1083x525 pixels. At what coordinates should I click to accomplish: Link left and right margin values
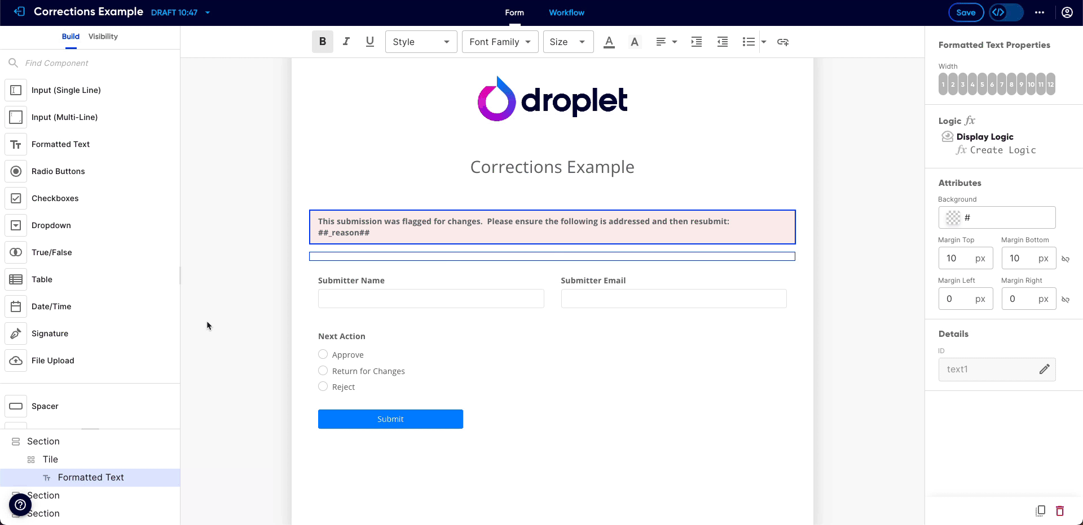pos(1066,300)
